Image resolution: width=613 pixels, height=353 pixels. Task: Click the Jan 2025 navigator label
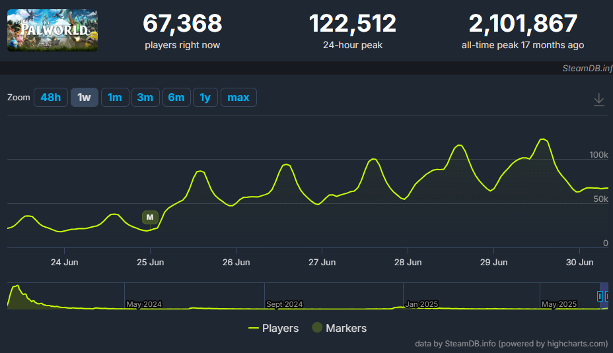(421, 304)
